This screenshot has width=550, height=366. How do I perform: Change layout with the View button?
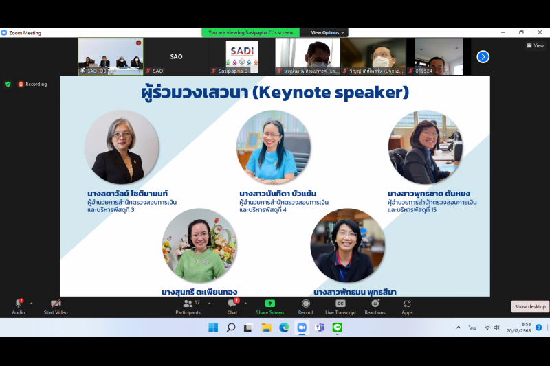pyautogui.click(x=536, y=45)
